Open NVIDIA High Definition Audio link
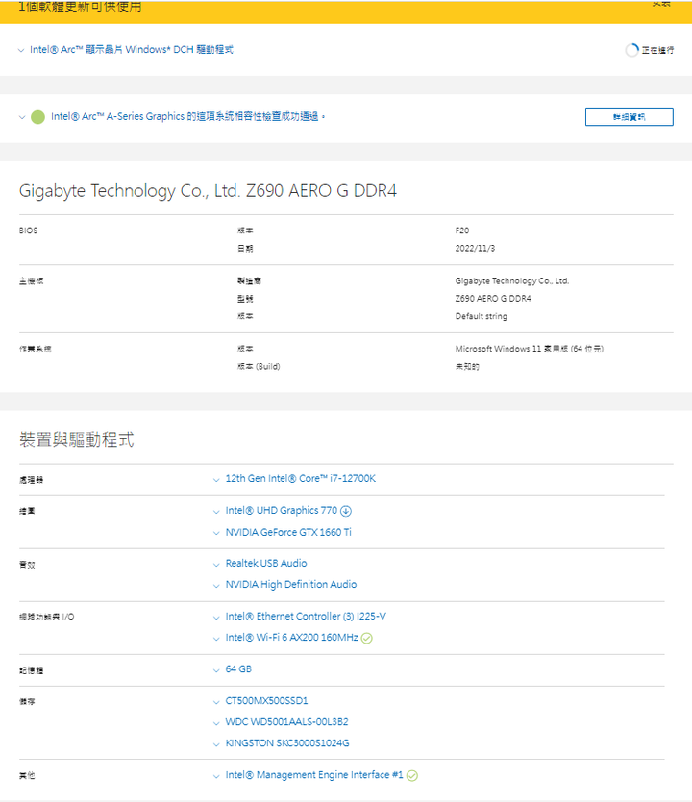The width and height of the screenshot is (692, 802). (x=291, y=584)
